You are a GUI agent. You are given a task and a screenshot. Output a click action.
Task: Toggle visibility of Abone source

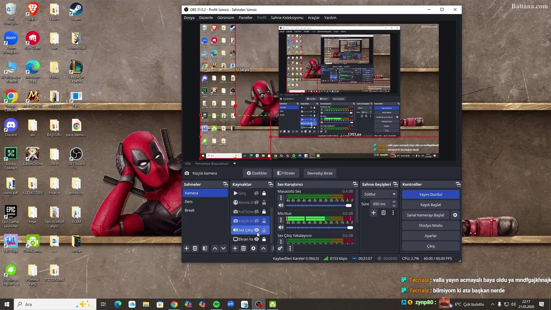point(257,202)
